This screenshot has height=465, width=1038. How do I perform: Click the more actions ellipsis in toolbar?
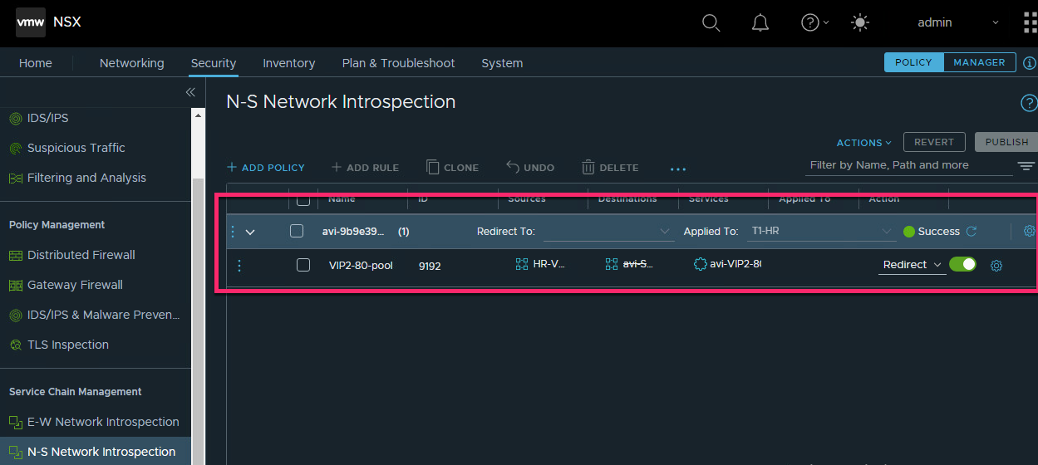pyautogui.click(x=678, y=169)
